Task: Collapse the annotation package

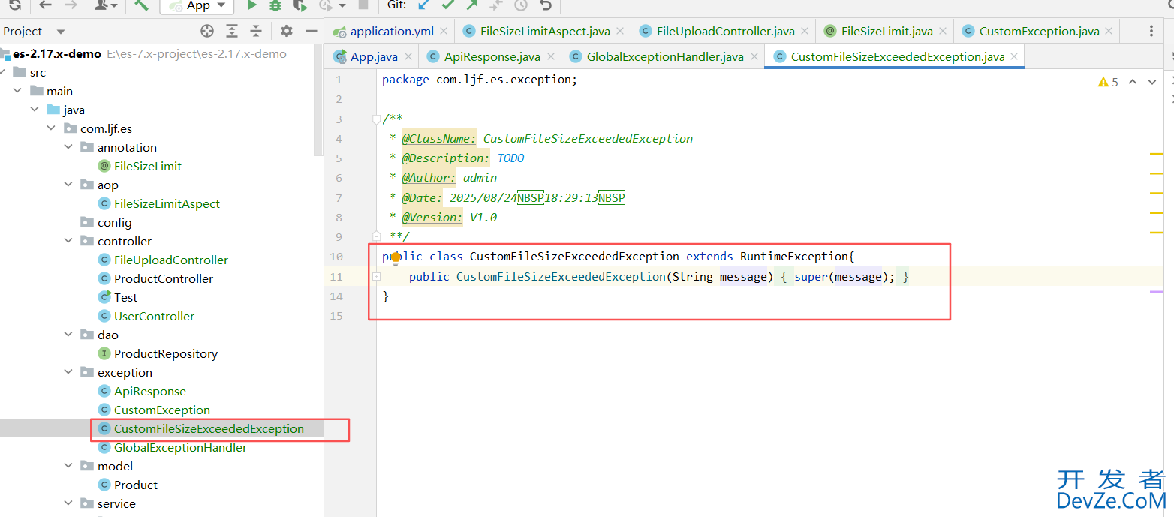Action: tap(69, 147)
